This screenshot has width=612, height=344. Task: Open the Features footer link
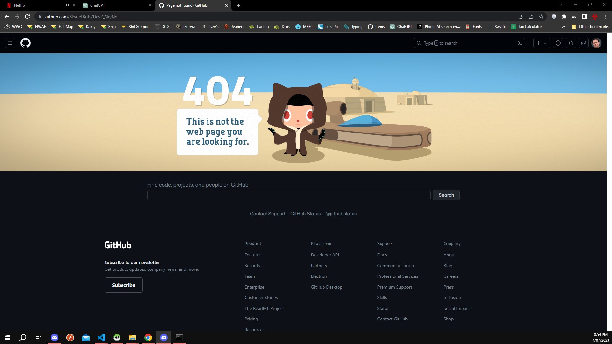coord(253,255)
